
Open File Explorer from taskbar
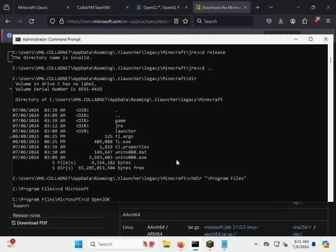click(166, 244)
